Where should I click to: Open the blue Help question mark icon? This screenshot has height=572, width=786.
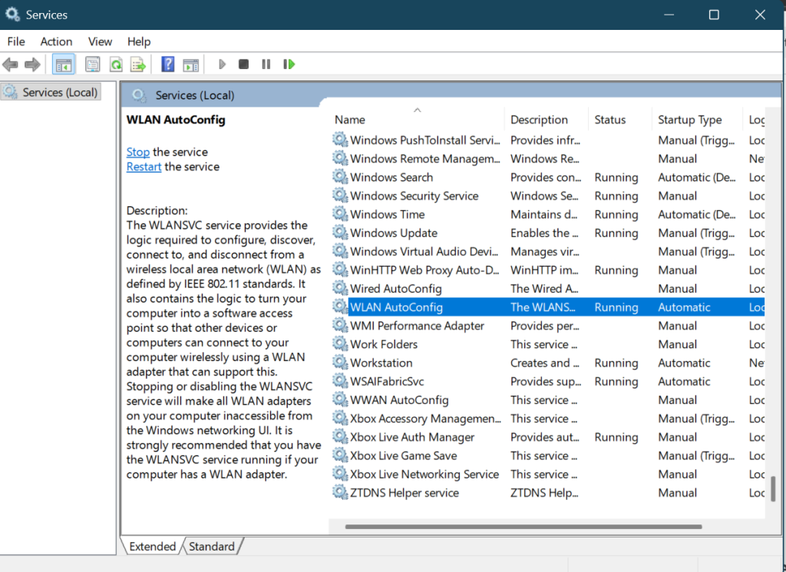(x=168, y=64)
